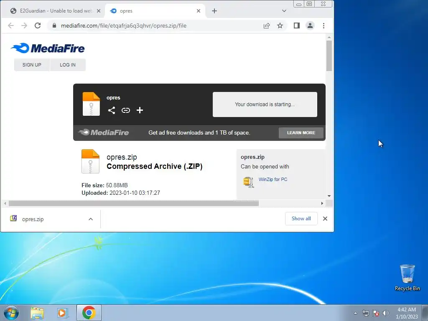View site information via the lock icon
Viewport: 428px width, 321px height.
pos(54,25)
